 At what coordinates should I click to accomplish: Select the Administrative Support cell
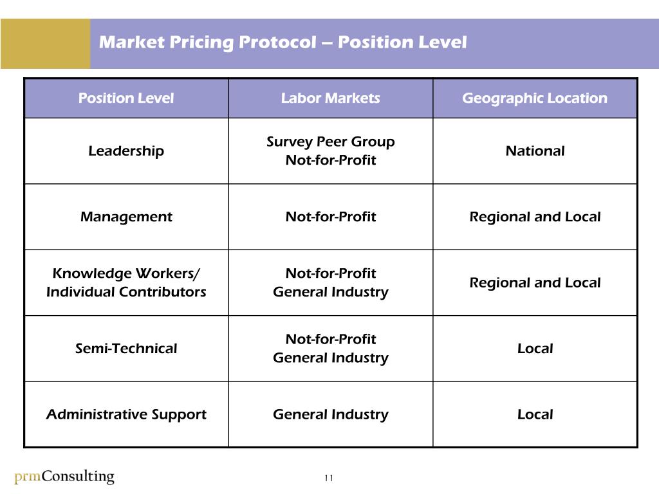coord(127,415)
